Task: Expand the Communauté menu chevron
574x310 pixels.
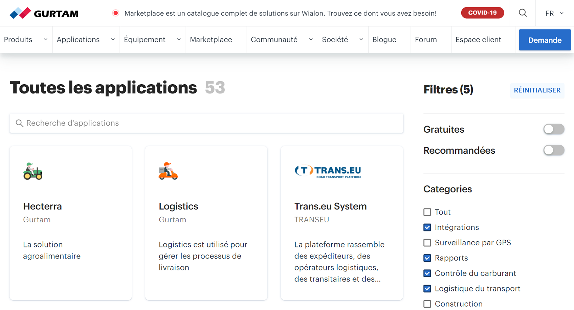Action: [x=311, y=40]
